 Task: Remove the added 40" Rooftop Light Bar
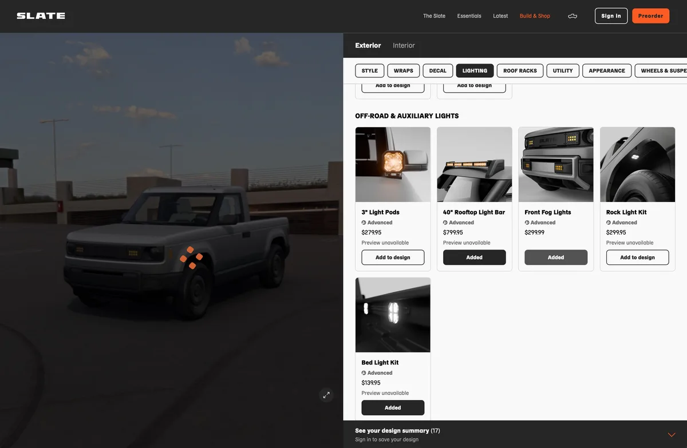(x=474, y=257)
